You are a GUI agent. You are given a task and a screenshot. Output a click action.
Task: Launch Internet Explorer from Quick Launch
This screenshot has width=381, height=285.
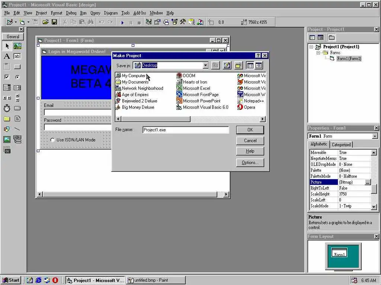pyautogui.click(x=38, y=280)
